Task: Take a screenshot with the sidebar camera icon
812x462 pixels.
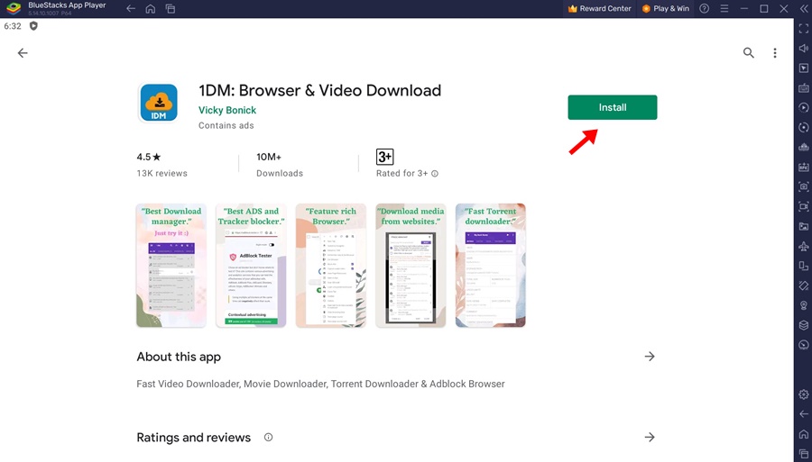Action: (804, 186)
